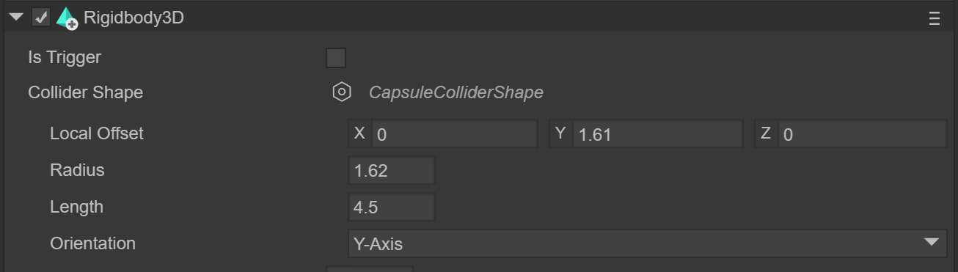Click the Local Offset Y field showing 1.61
This screenshot has height=272, width=958.
click(x=658, y=134)
